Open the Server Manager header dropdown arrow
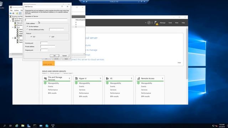Viewport: 228px width, 128px height. 146,23
